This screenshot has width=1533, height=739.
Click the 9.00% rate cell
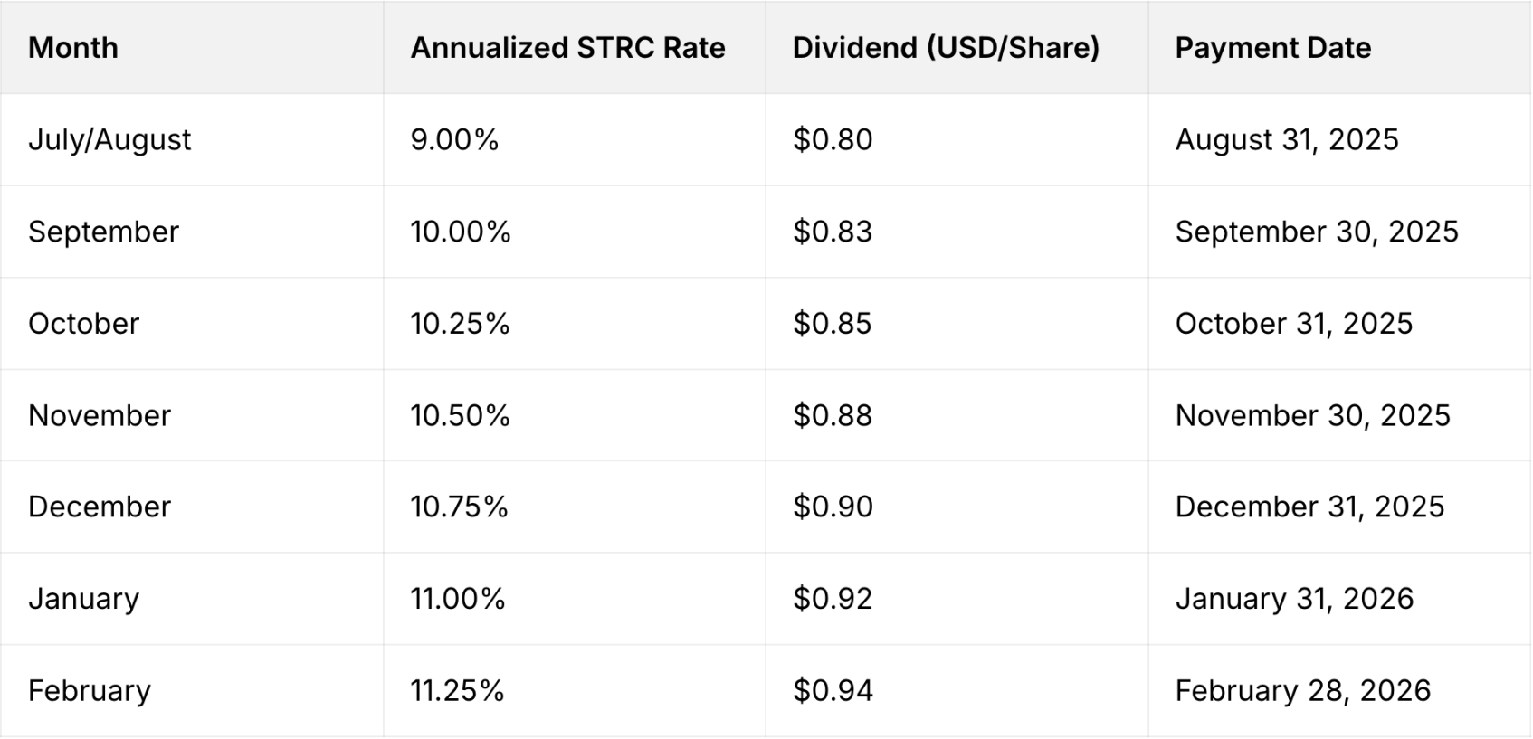point(454,140)
